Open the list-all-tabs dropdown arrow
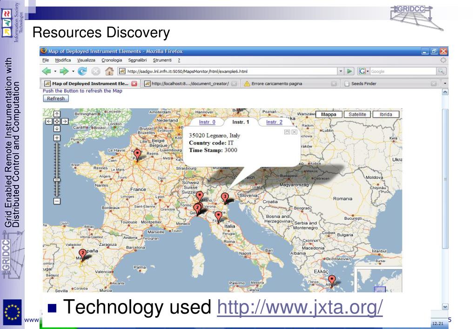The height and width of the screenshot is (329, 476). (x=445, y=83)
